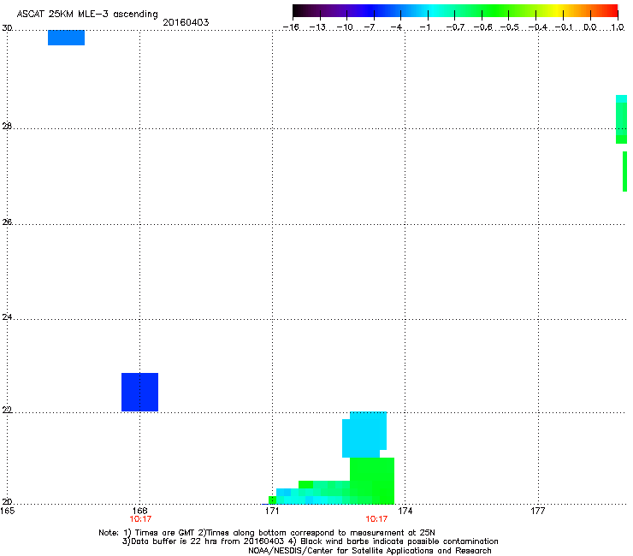Click latitude label 28
This screenshot has width=633, height=556.
[7, 127]
